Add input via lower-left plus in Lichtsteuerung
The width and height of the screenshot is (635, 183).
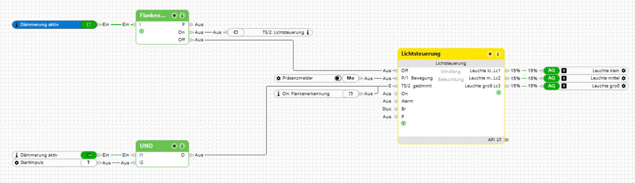pos(404,123)
